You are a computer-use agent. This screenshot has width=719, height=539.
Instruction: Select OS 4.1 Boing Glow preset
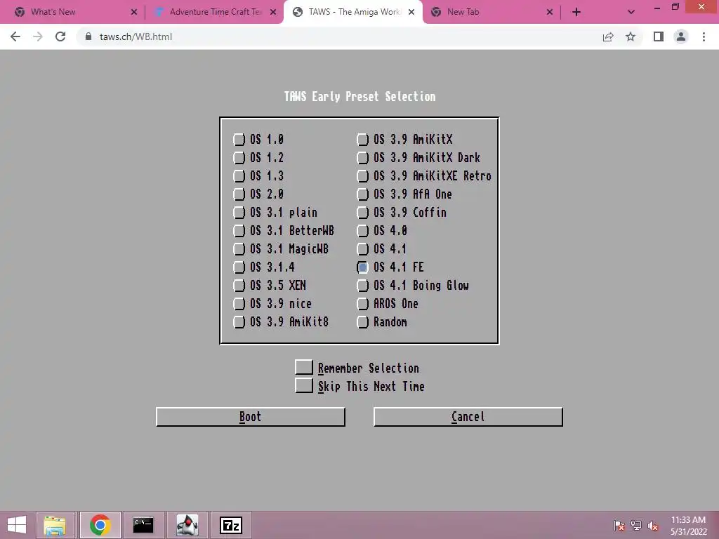[x=362, y=286]
